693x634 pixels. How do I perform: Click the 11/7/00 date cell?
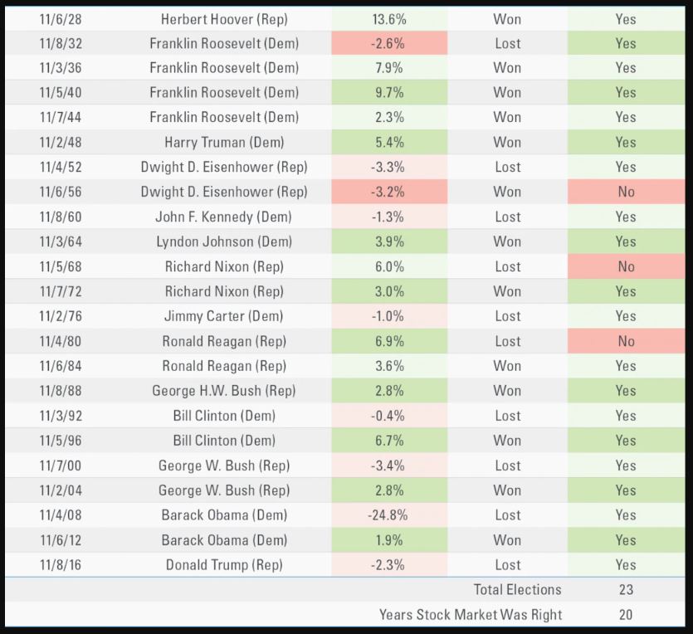pos(61,466)
